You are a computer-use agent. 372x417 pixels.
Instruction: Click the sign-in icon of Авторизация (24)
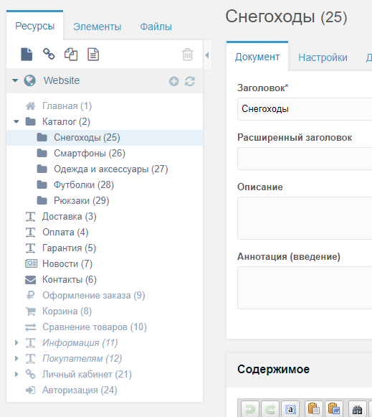31,390
